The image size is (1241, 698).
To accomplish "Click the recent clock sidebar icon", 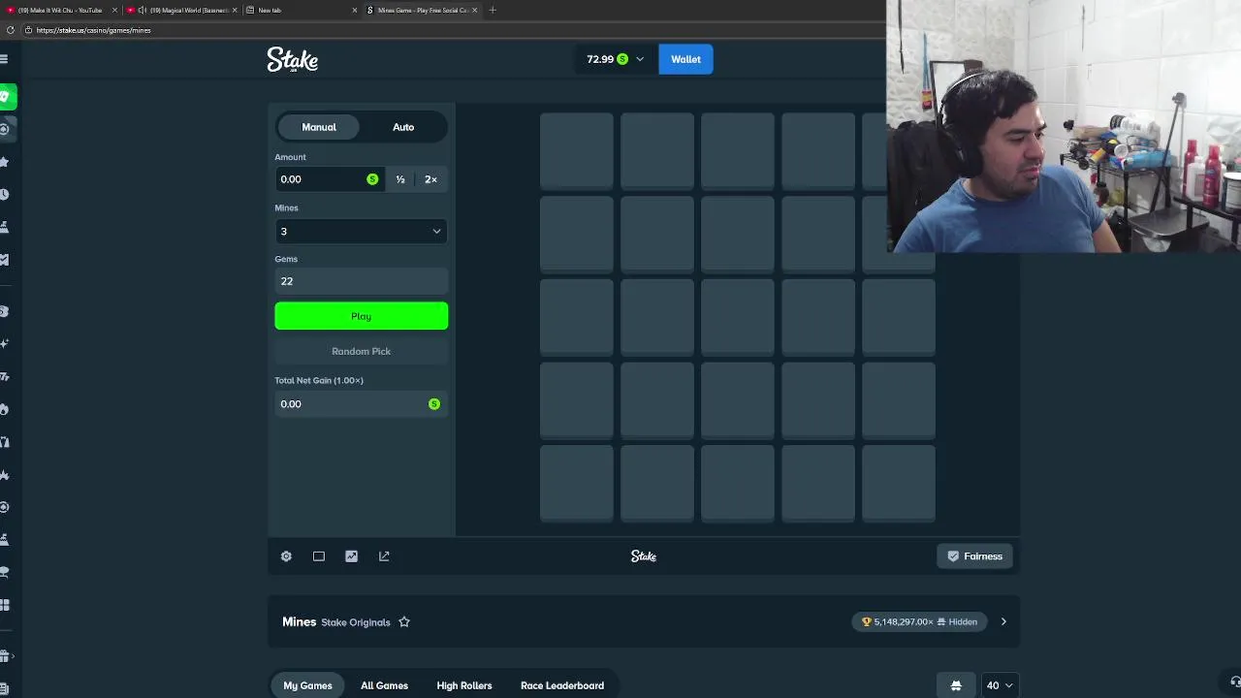I will pyautogui.click(x=5, y=195).
